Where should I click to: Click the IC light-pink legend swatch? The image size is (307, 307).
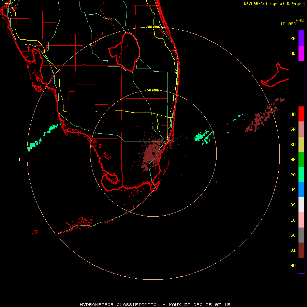click(x=301, y=220)
